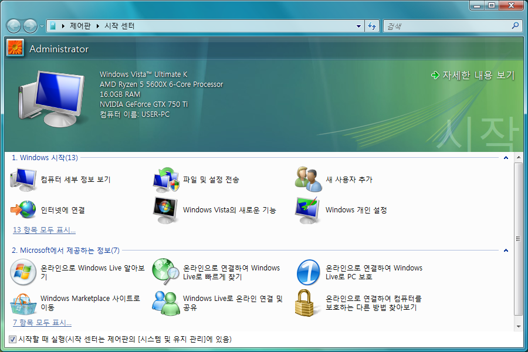Open the Windows Live 온라인 연결 및 공유 icon
This screenshot has width=528, height=352.
click(x=165, y=303)
